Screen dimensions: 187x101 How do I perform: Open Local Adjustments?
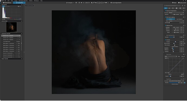tap(116, 3)
